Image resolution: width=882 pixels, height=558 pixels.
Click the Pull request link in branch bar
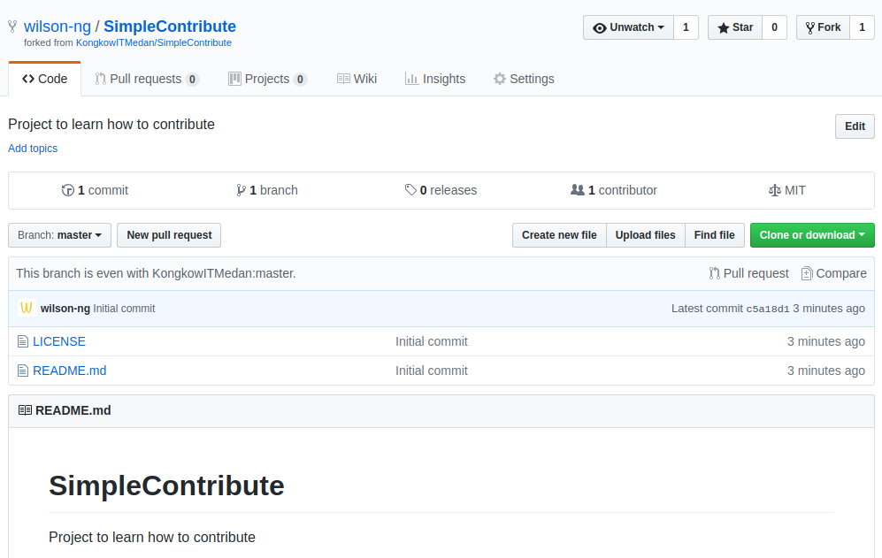click(x=748, y=273)
